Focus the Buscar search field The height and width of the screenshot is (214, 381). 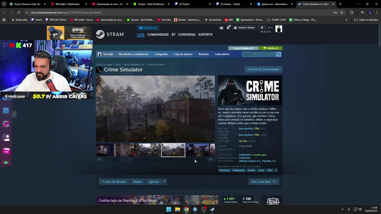(x=259, y=54)
